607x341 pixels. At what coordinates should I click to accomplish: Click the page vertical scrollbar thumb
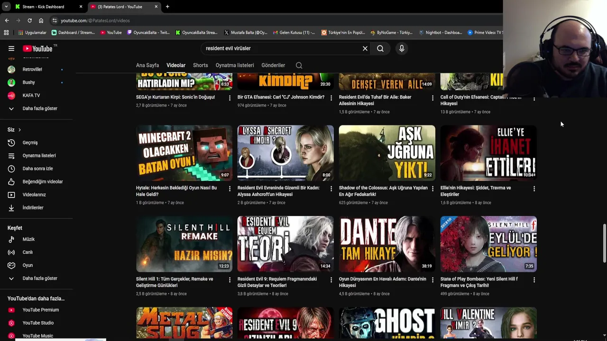604,242
